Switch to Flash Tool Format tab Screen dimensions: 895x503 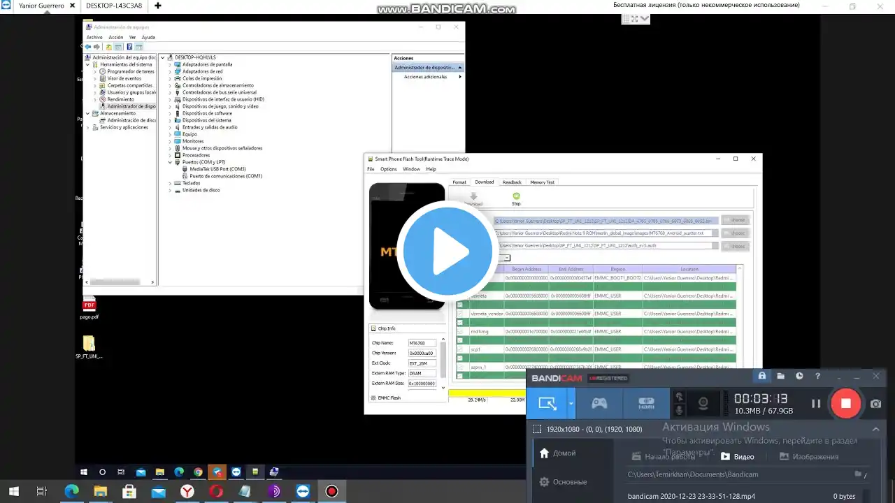tap(459, 182)
